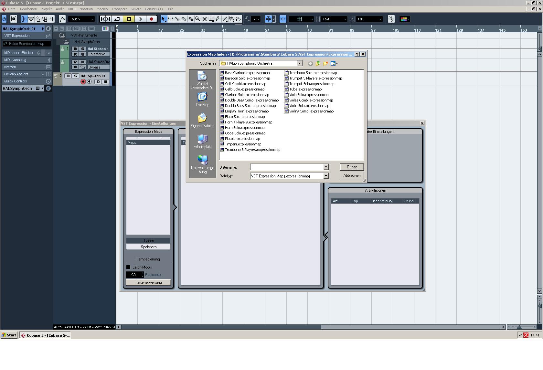Select the Erase tool
This screenshot has height=370, width=543.
coord(191,19)
